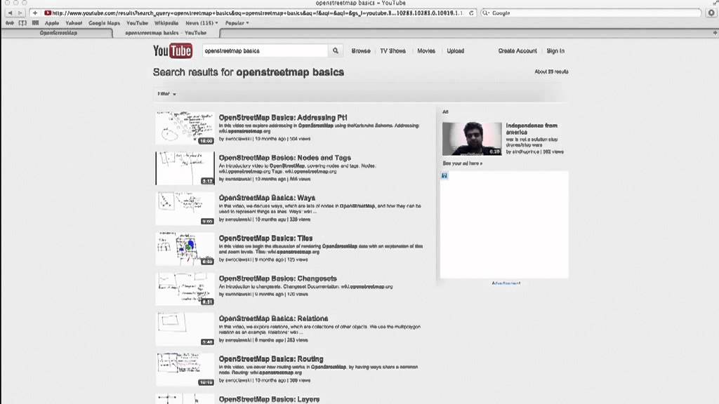Click the Safari forward arrow

pyautogui.click(x=20, y=13)
